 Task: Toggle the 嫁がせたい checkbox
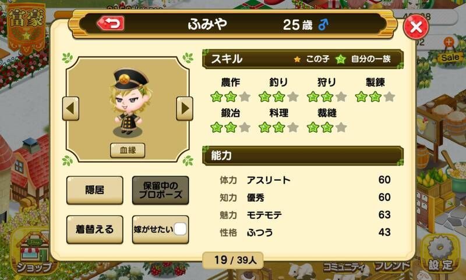(x=180, y=229)
